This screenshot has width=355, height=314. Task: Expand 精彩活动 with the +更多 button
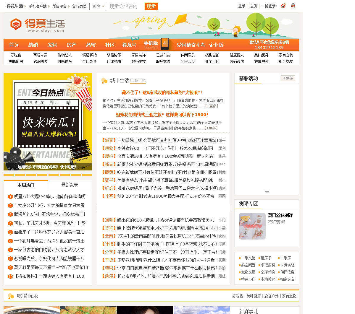click(x=288, y=78)
